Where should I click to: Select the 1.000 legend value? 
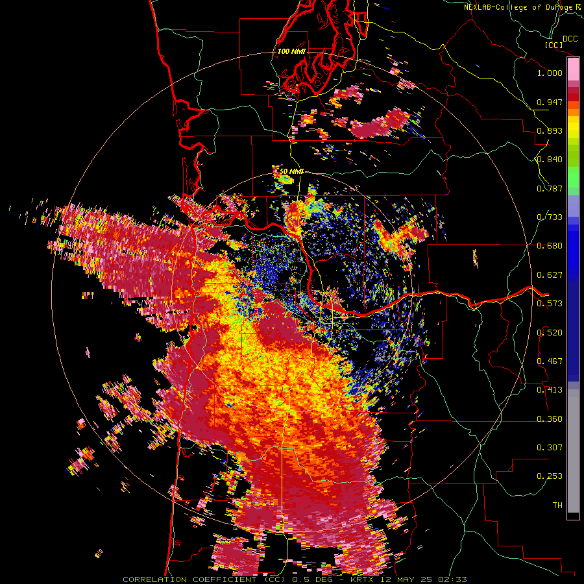pos(550,73)
